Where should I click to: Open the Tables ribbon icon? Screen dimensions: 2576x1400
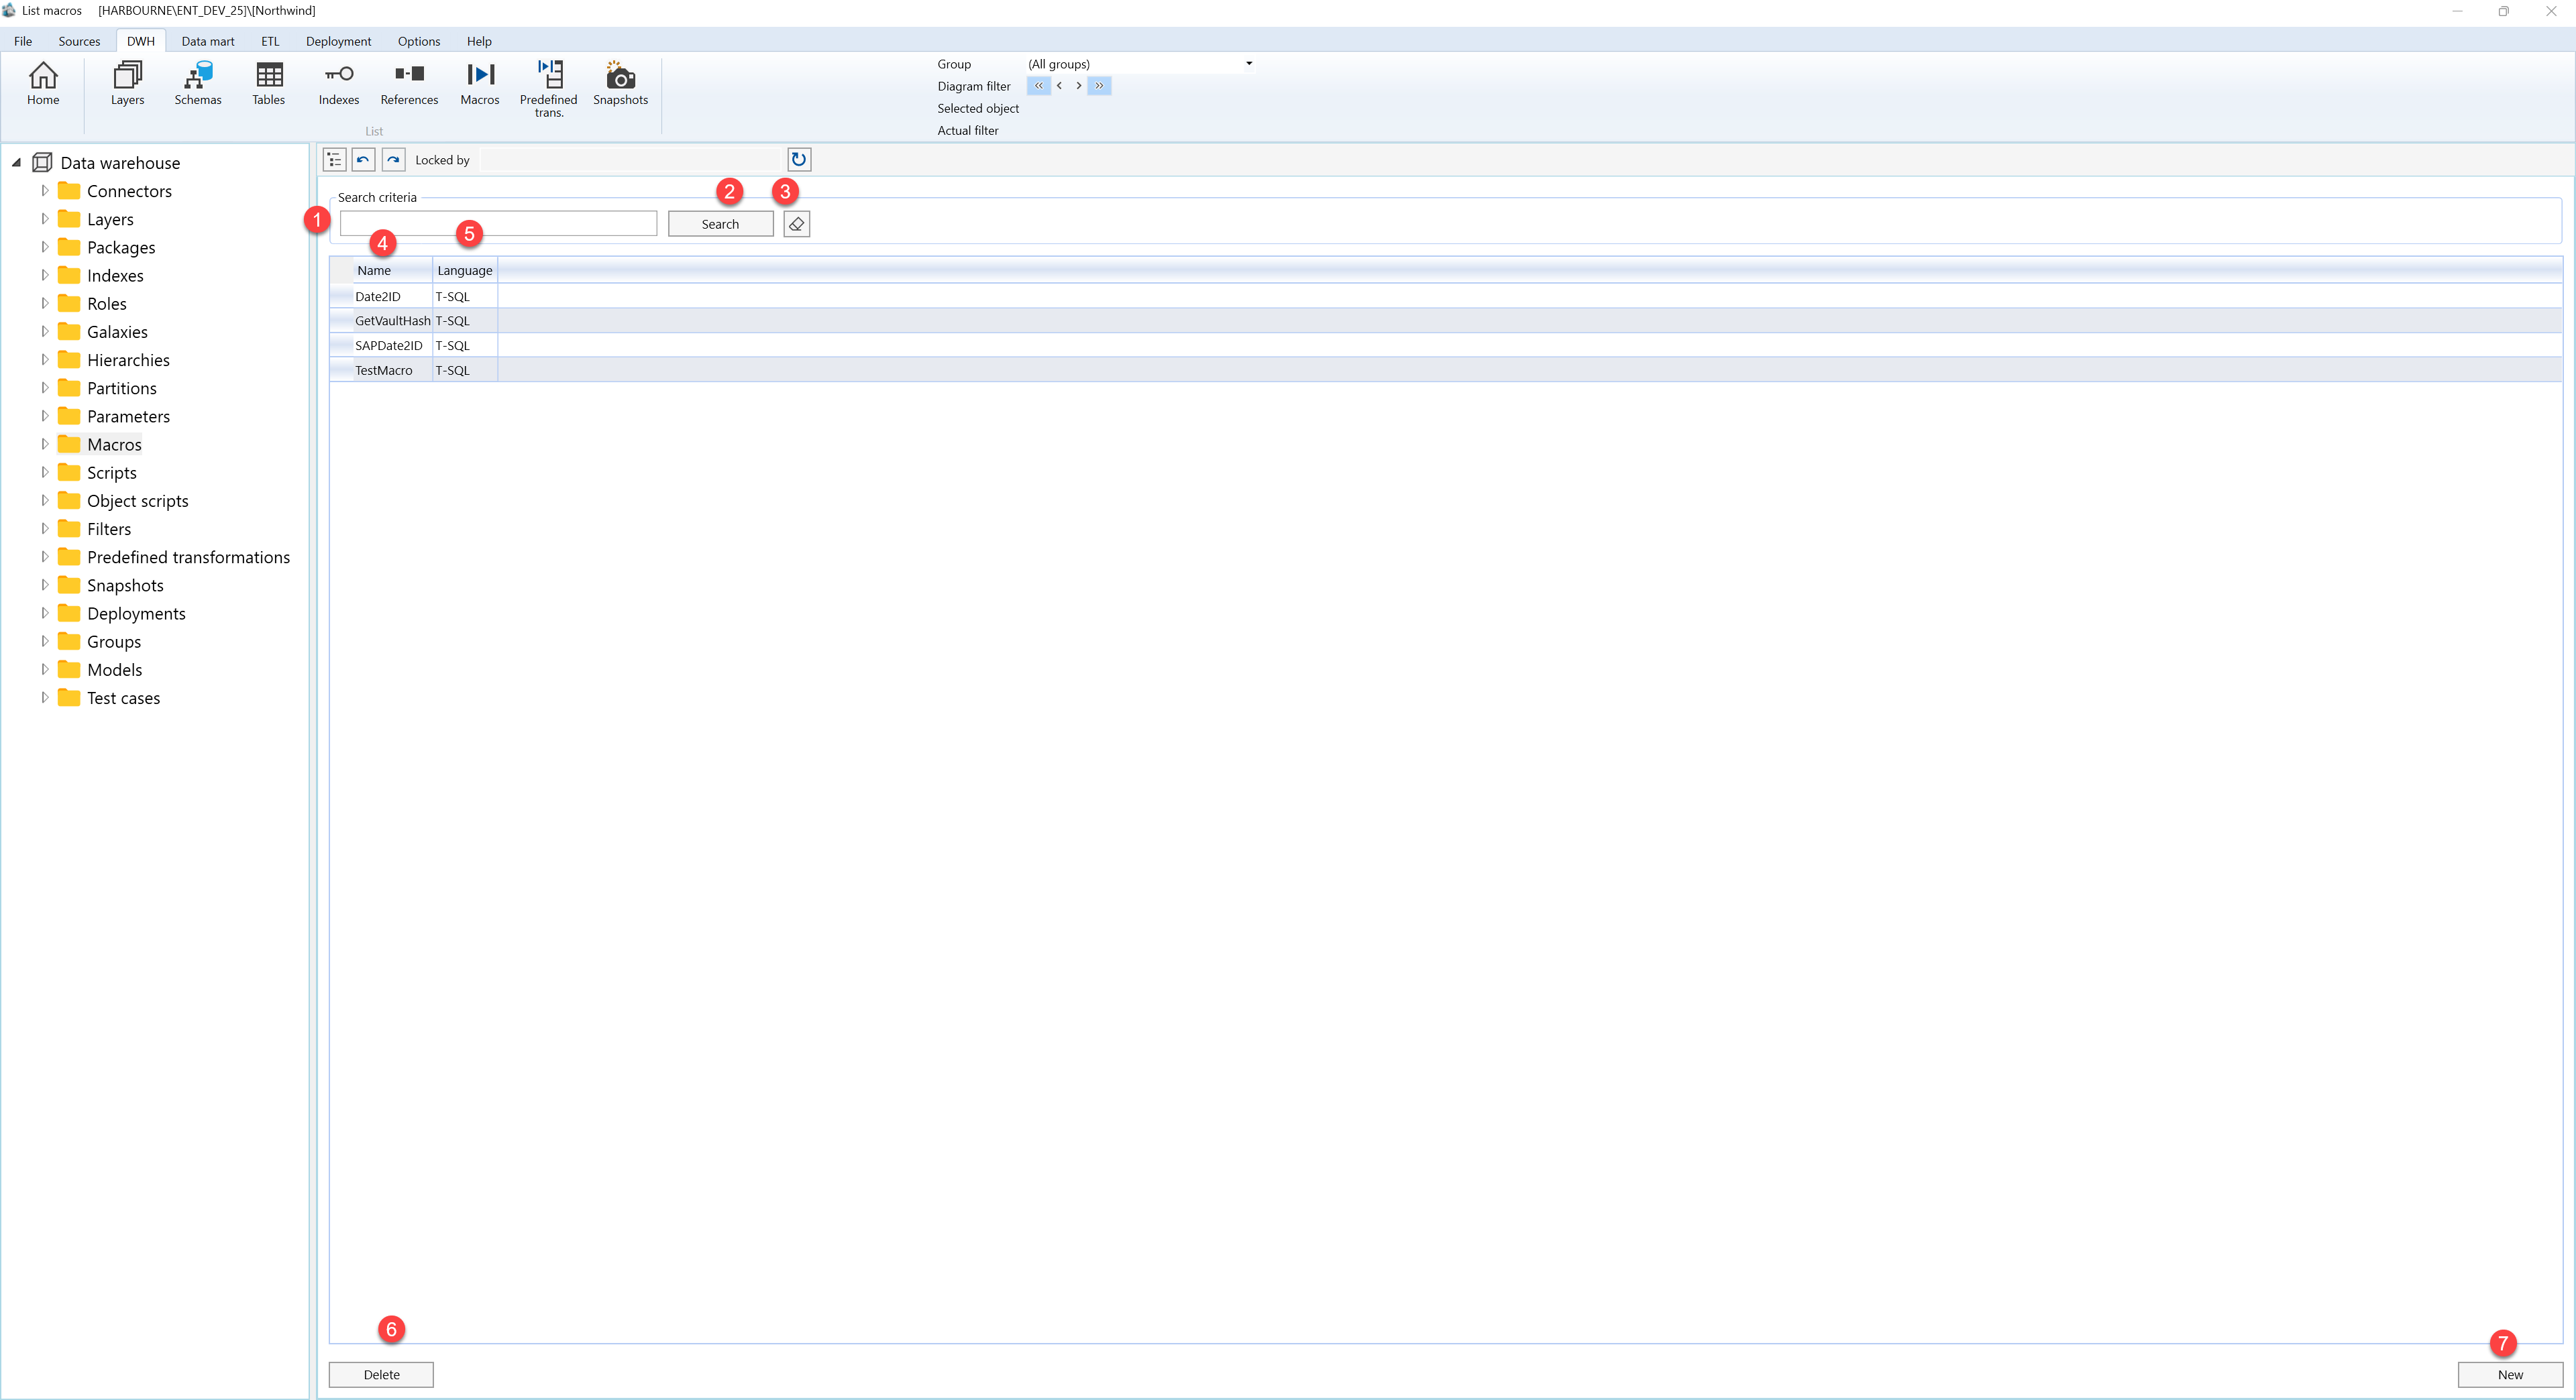coord(269,83)
